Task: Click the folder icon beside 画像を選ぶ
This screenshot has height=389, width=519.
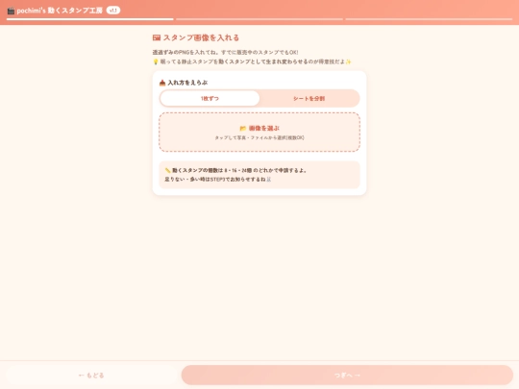Action: pyautogui.click(x=243, y=128)
